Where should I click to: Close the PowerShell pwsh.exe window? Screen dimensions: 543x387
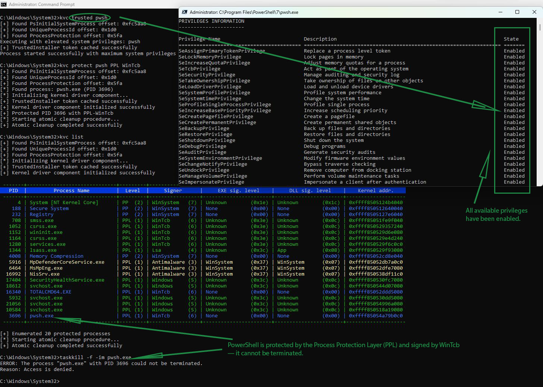[534, 12]
